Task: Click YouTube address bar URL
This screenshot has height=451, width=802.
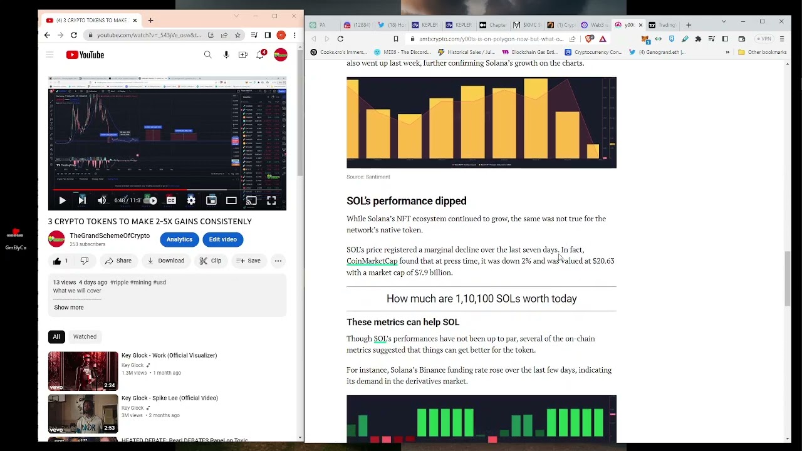Action: coord(149,35)
